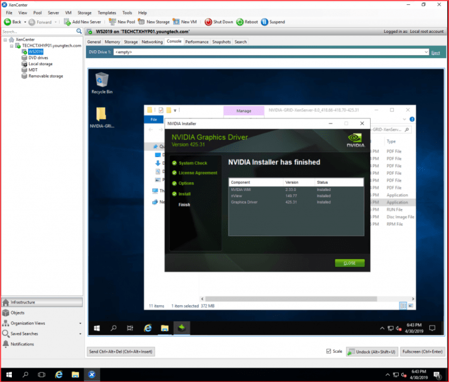
Task: Open the Back button history dropdown
Action: [x=25, y=22]
